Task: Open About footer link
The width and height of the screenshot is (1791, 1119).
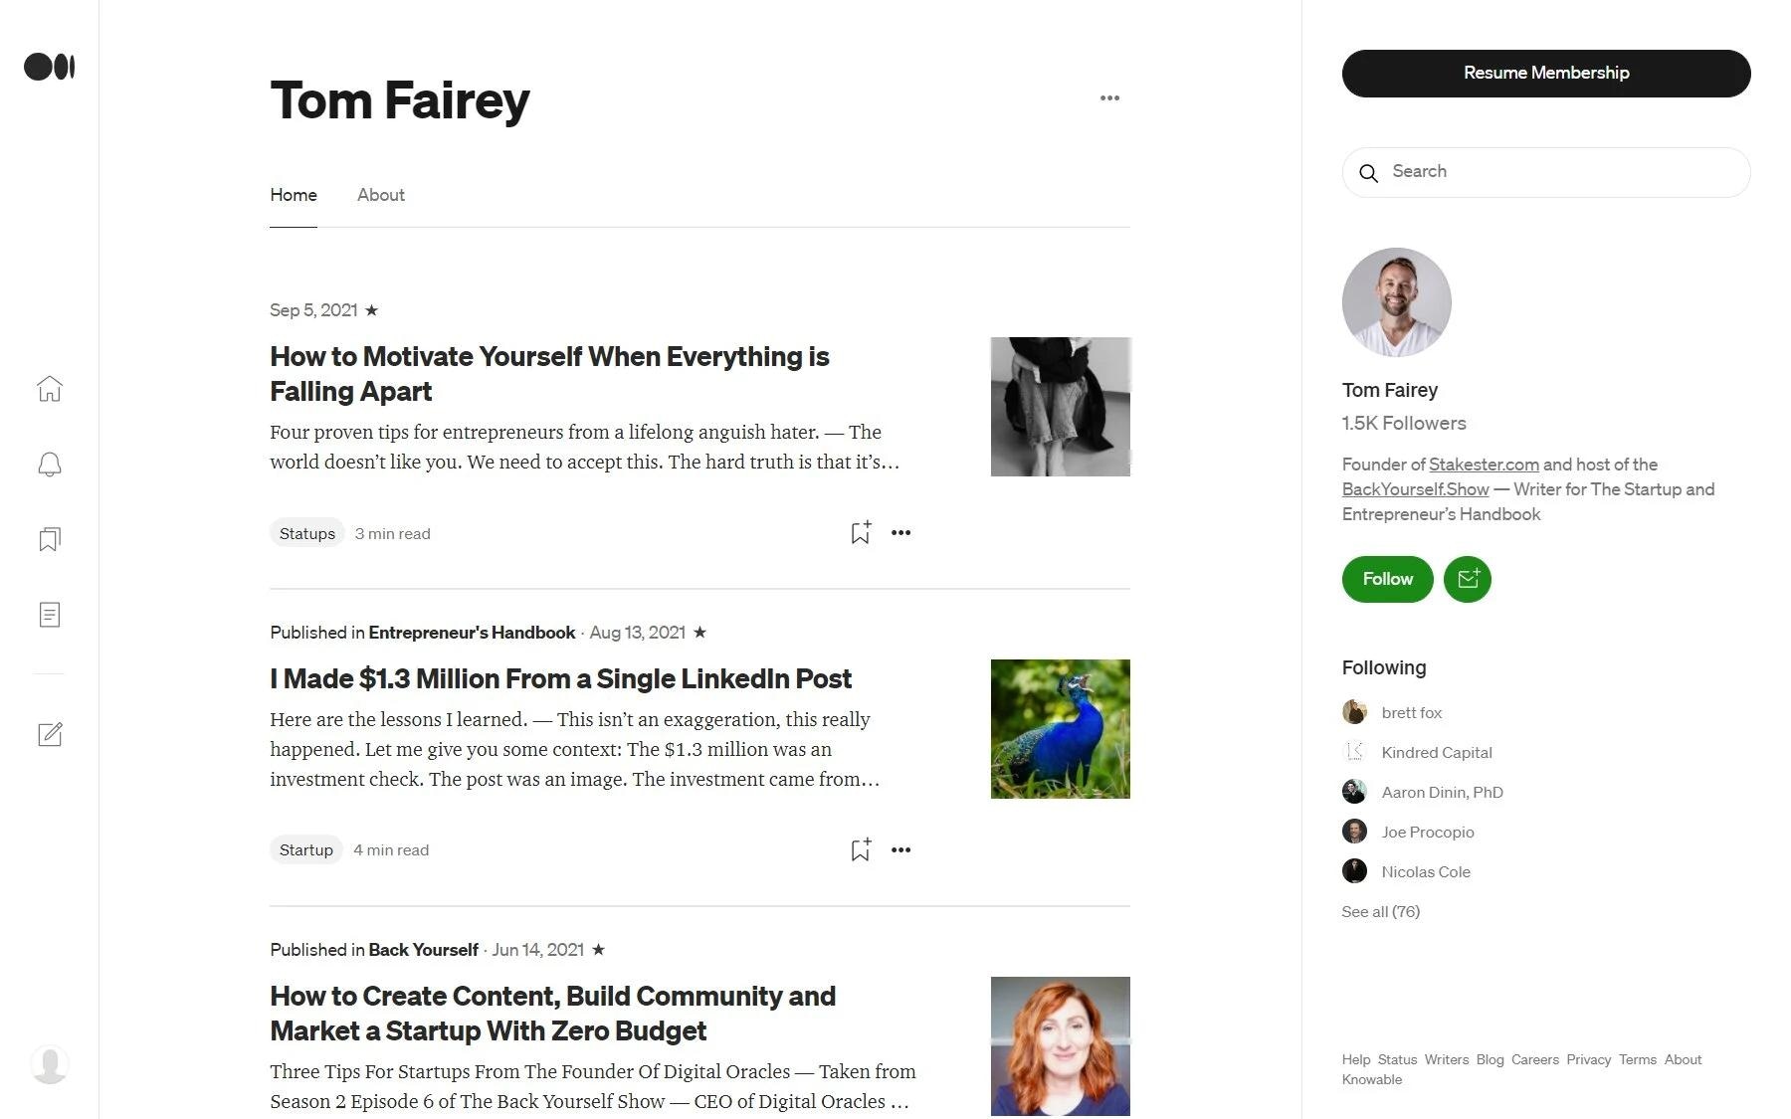Action: 1684,1059
